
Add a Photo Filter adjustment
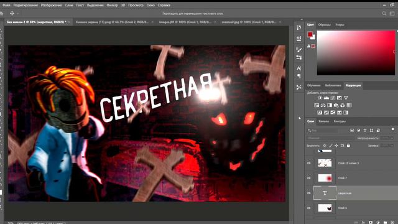pos(336,105)
